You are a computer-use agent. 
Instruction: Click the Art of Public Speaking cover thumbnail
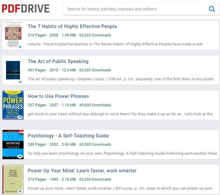coord(13,70)
